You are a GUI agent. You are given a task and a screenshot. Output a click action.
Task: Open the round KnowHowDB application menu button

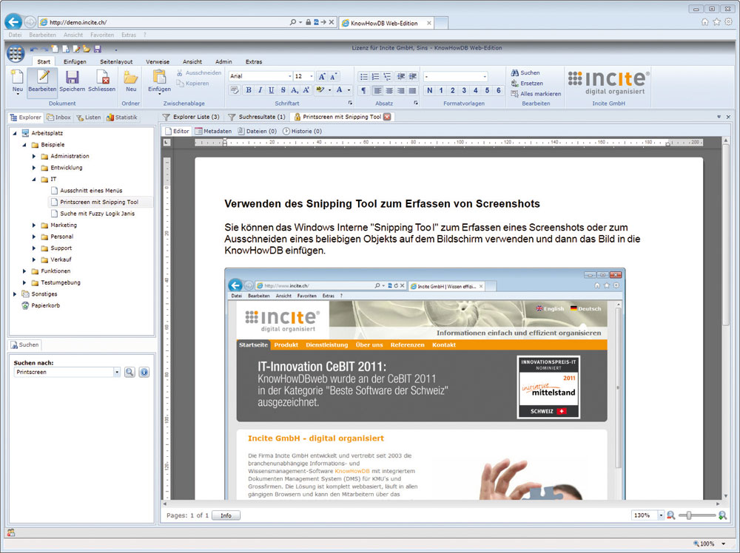pos(16,52)
